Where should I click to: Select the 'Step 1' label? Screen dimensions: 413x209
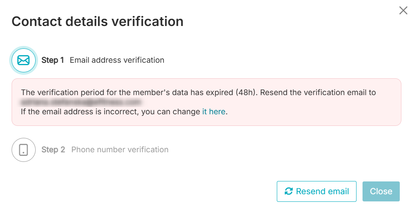pos(52,60)
